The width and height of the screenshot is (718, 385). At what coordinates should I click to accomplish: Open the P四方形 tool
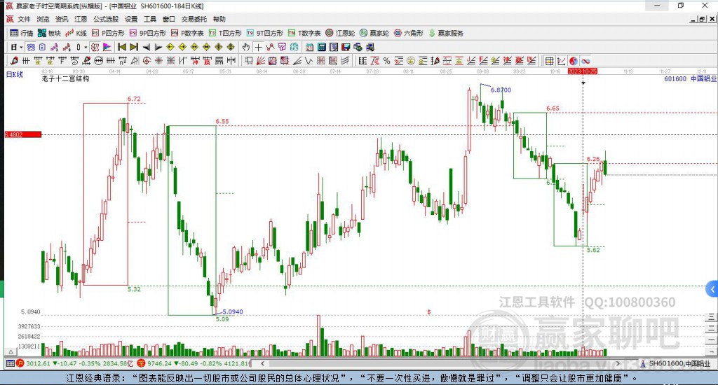[108, 33]
